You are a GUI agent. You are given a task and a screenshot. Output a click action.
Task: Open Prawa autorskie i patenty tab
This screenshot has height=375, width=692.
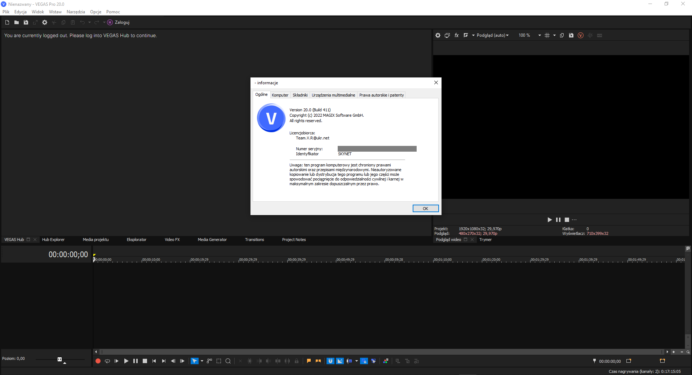point(381,95)
